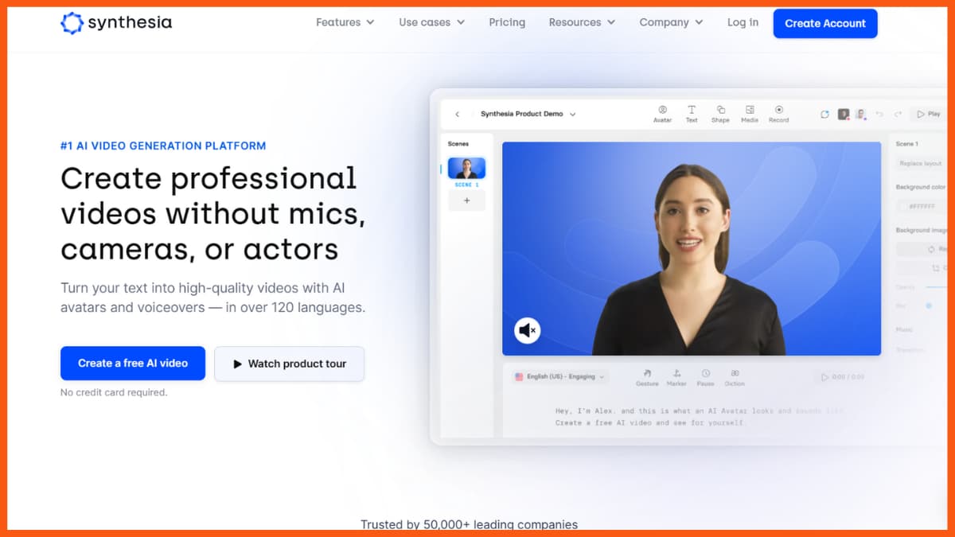Click the Diction icon under the video

(x=735, y=377)
